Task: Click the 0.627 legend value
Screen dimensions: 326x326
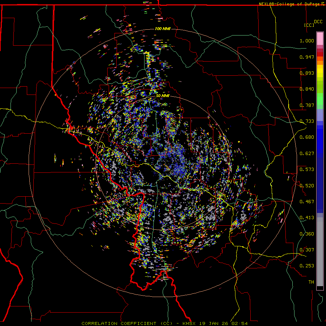Action: coord(307,154)
